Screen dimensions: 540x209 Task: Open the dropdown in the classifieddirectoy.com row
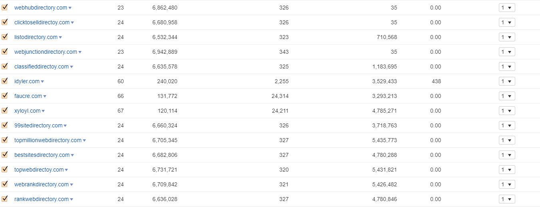click(x=507, y=66)
